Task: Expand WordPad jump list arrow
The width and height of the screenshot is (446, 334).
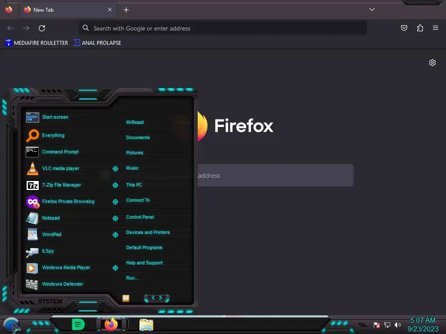Action: click(x=115, y=234)
